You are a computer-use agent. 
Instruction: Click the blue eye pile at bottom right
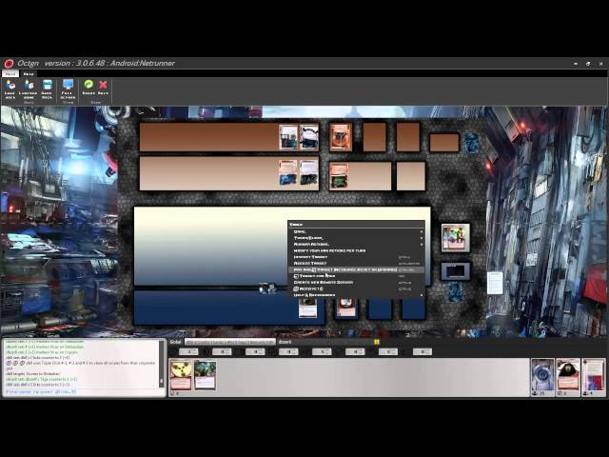542,375
